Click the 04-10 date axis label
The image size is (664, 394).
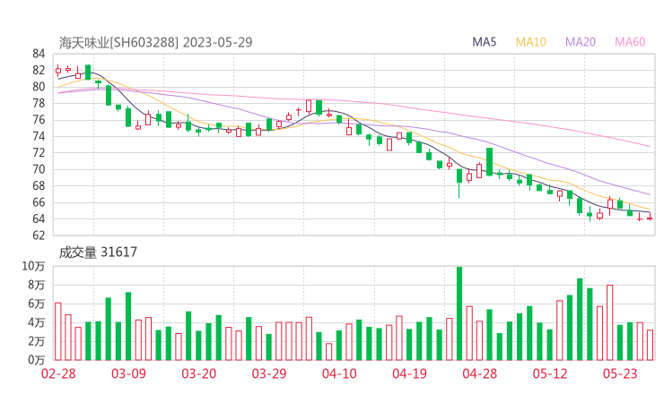pos(339,373)
